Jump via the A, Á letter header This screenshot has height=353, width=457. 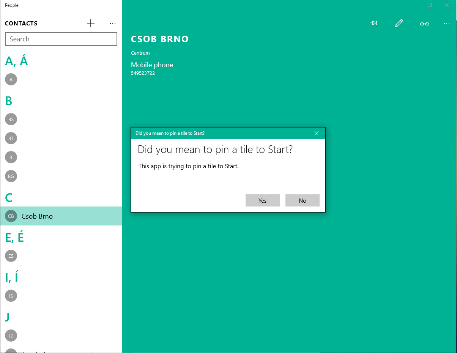click(16, 61)
